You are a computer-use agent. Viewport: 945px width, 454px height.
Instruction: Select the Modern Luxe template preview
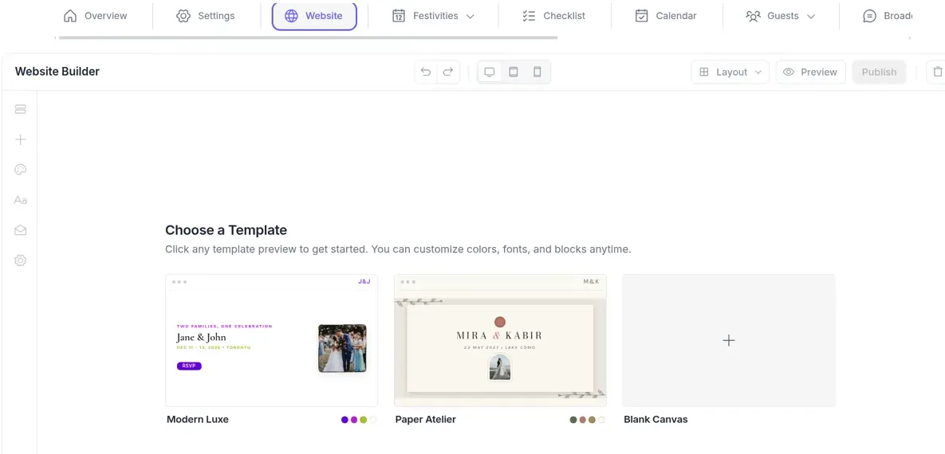click(x=272, y=341)
